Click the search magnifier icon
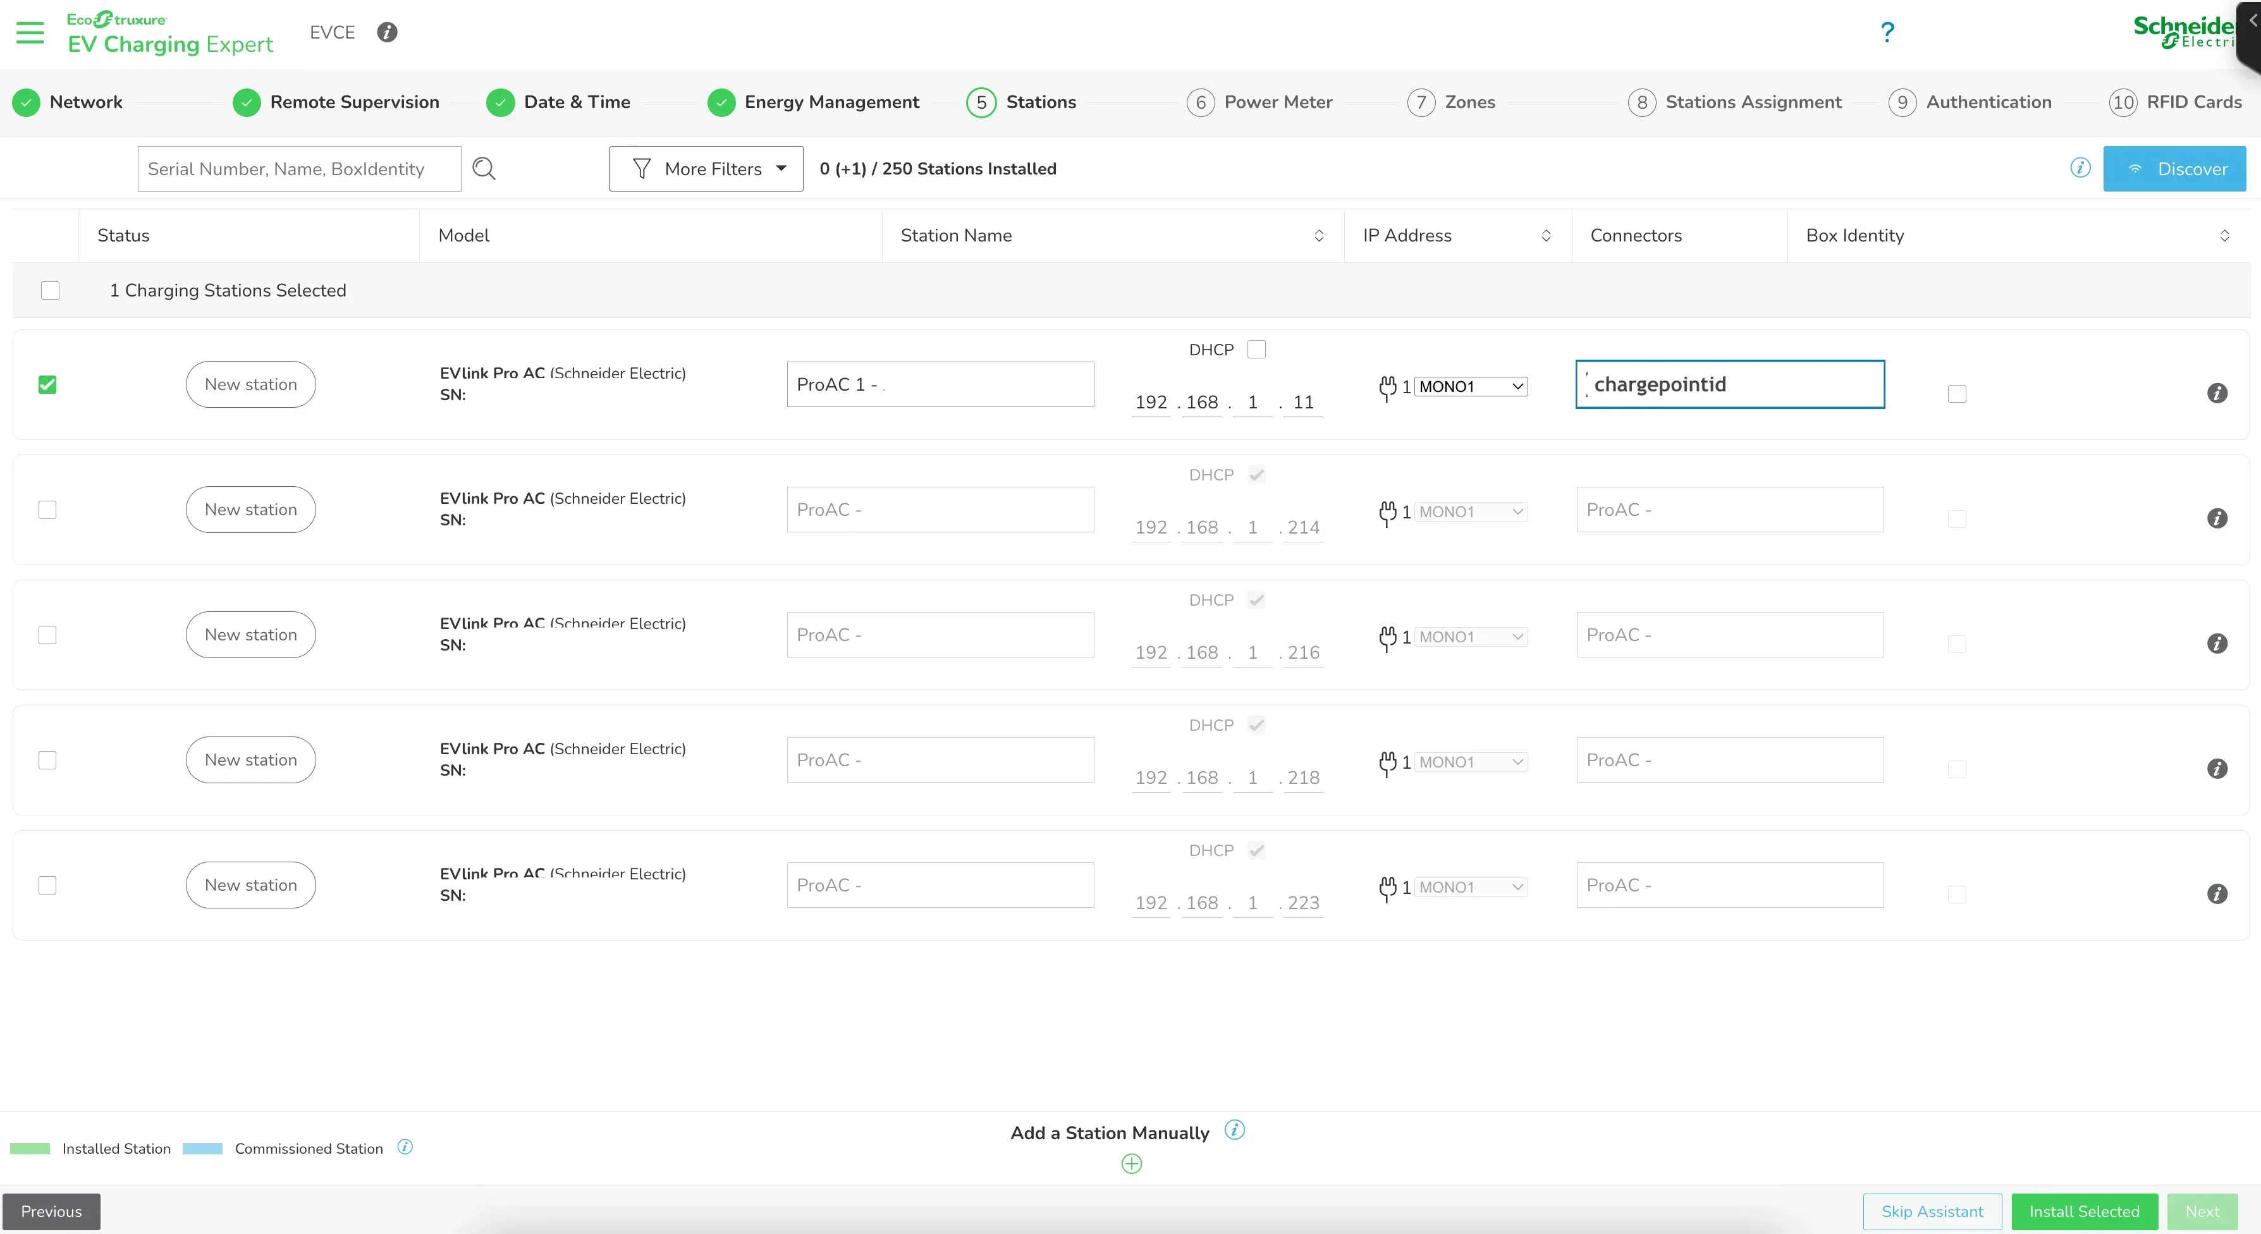Screen dimensions: 2261x1234 484,168
